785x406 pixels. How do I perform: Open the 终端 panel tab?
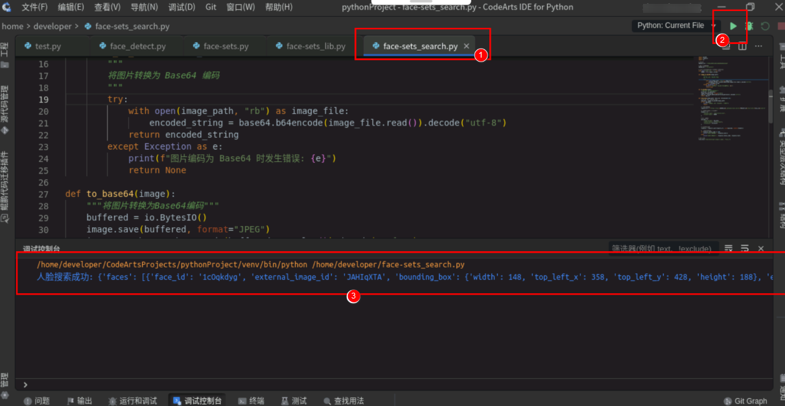252,401
